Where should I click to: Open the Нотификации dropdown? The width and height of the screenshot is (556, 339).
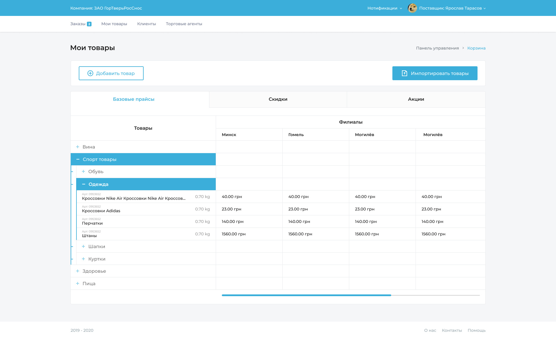click(x=385, y=8)
